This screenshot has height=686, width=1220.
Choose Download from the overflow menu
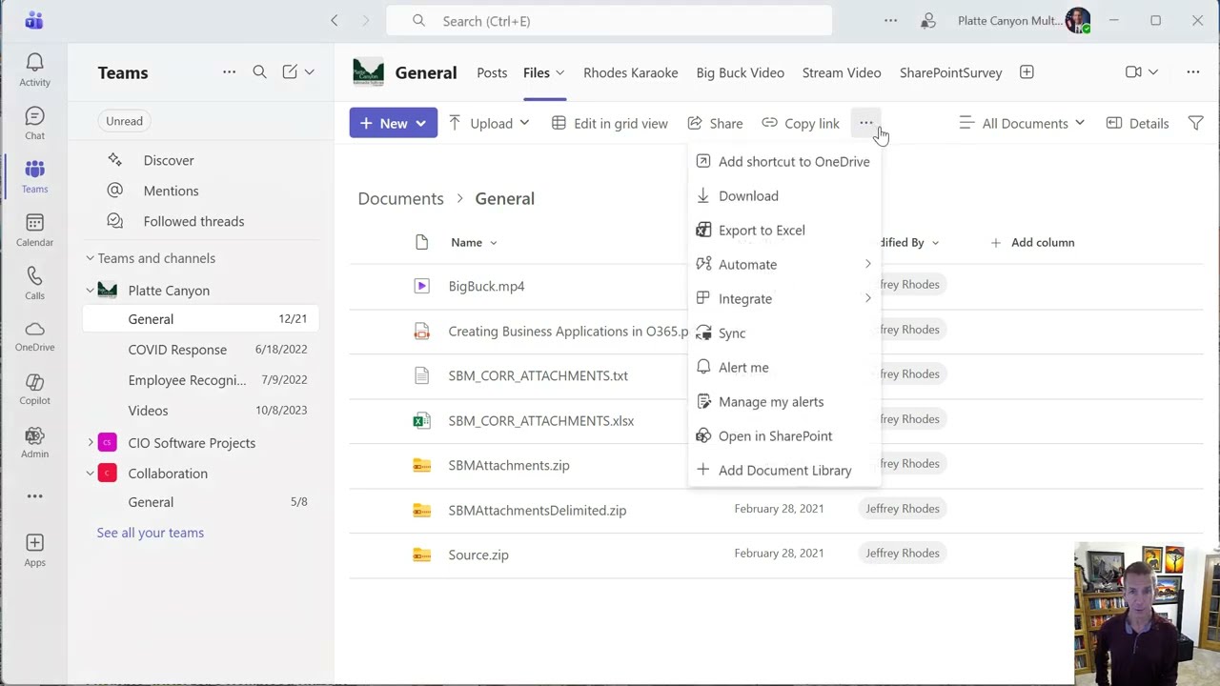coord(784,195)
